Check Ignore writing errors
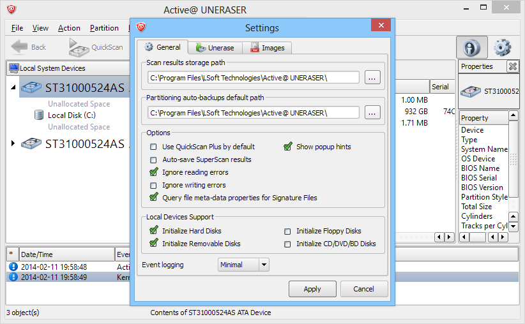 pyautogui.click(x=153, y=185)
